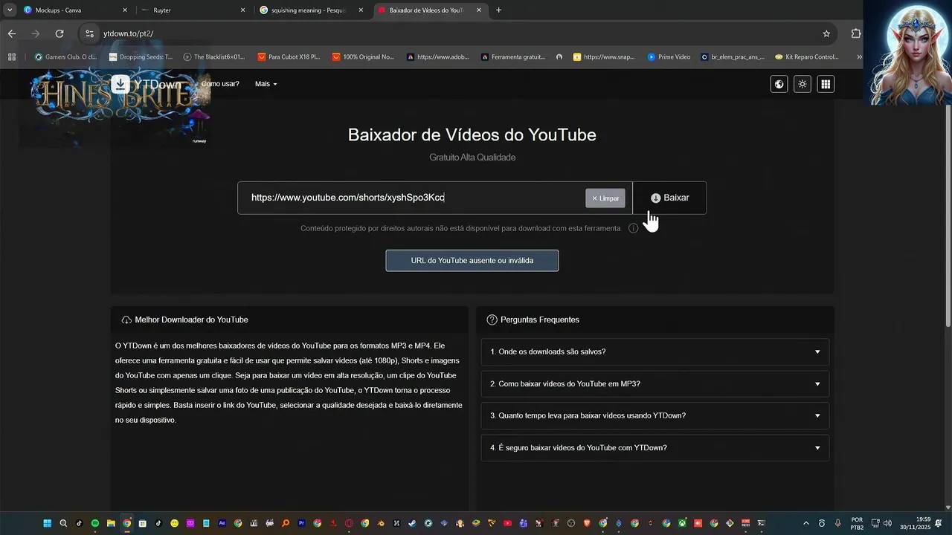Viewport: 952px width, 535px height.
Task: Open the Ferramenta gratuit... bookmark
Action: tap(513, 56)
